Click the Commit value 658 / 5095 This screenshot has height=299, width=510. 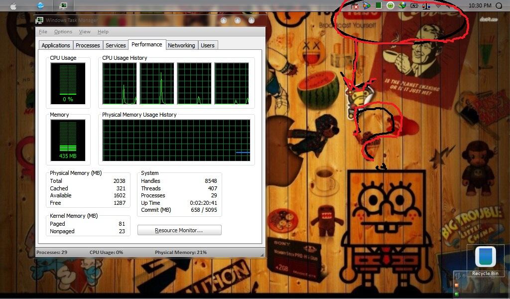tap(204, 210)
